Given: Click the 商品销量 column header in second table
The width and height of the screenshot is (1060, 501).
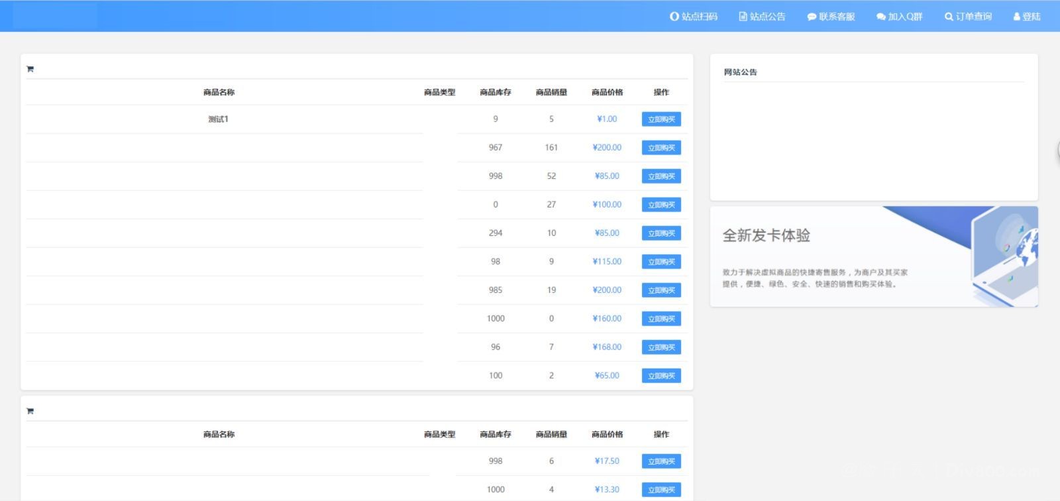Looking at the screenshot, I should click(551, 434).
